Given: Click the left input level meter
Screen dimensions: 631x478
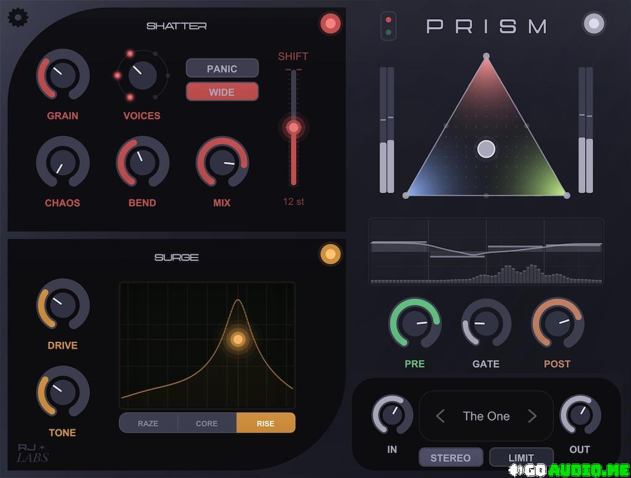Looking at the screenshot, I should [x=387, y=130].
